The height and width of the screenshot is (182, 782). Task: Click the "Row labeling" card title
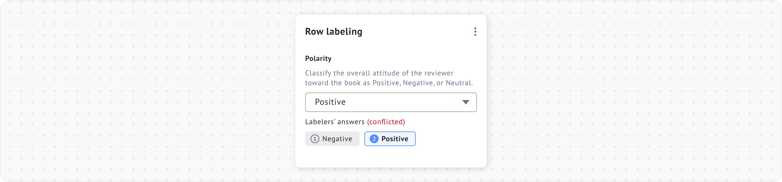pyautogui.click(x=334, y=32)
